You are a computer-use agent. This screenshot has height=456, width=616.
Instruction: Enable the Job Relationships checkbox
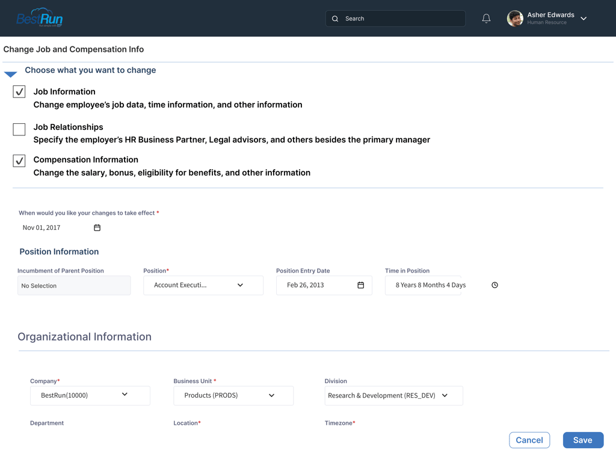19,129
